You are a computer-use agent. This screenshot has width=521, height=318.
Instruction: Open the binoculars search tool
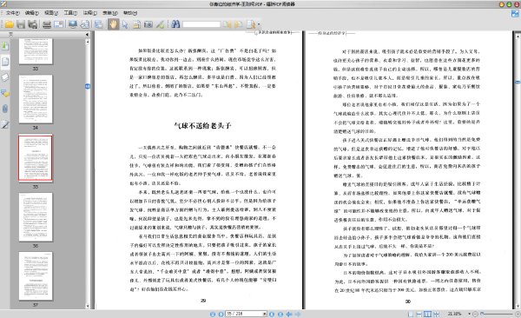(175, 24)
